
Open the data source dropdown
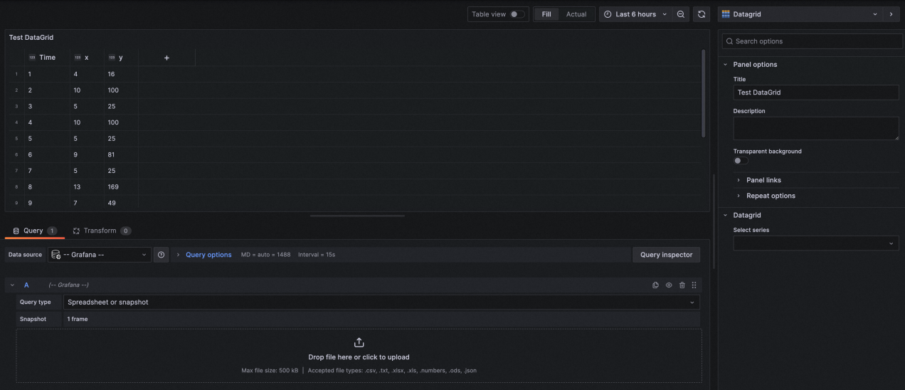tap(100, 255)
